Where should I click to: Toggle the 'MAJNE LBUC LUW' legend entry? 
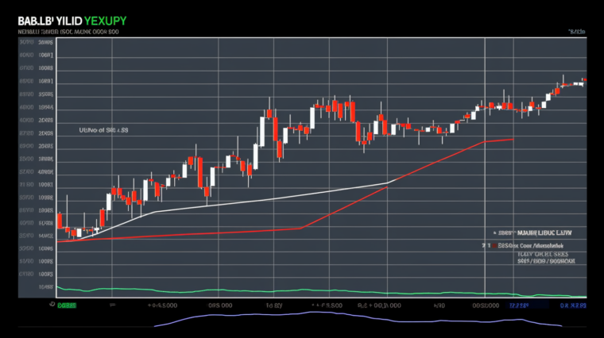(x=544, y=234)
